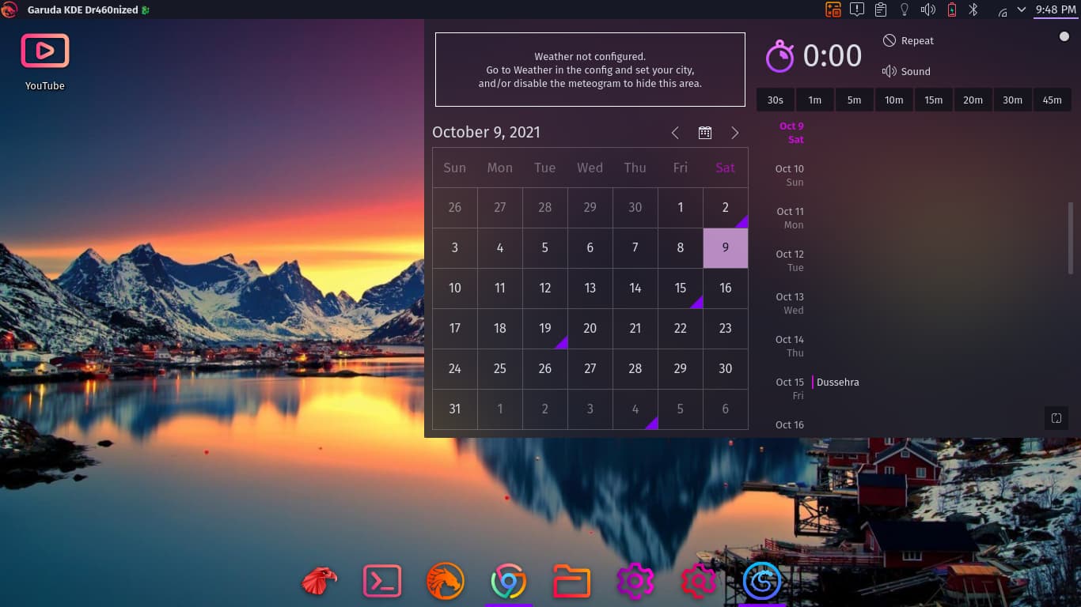Expand hidden system tray icons arrow
The image size is (1081, 607).
pyautogui.click(x=1022, y=9)
